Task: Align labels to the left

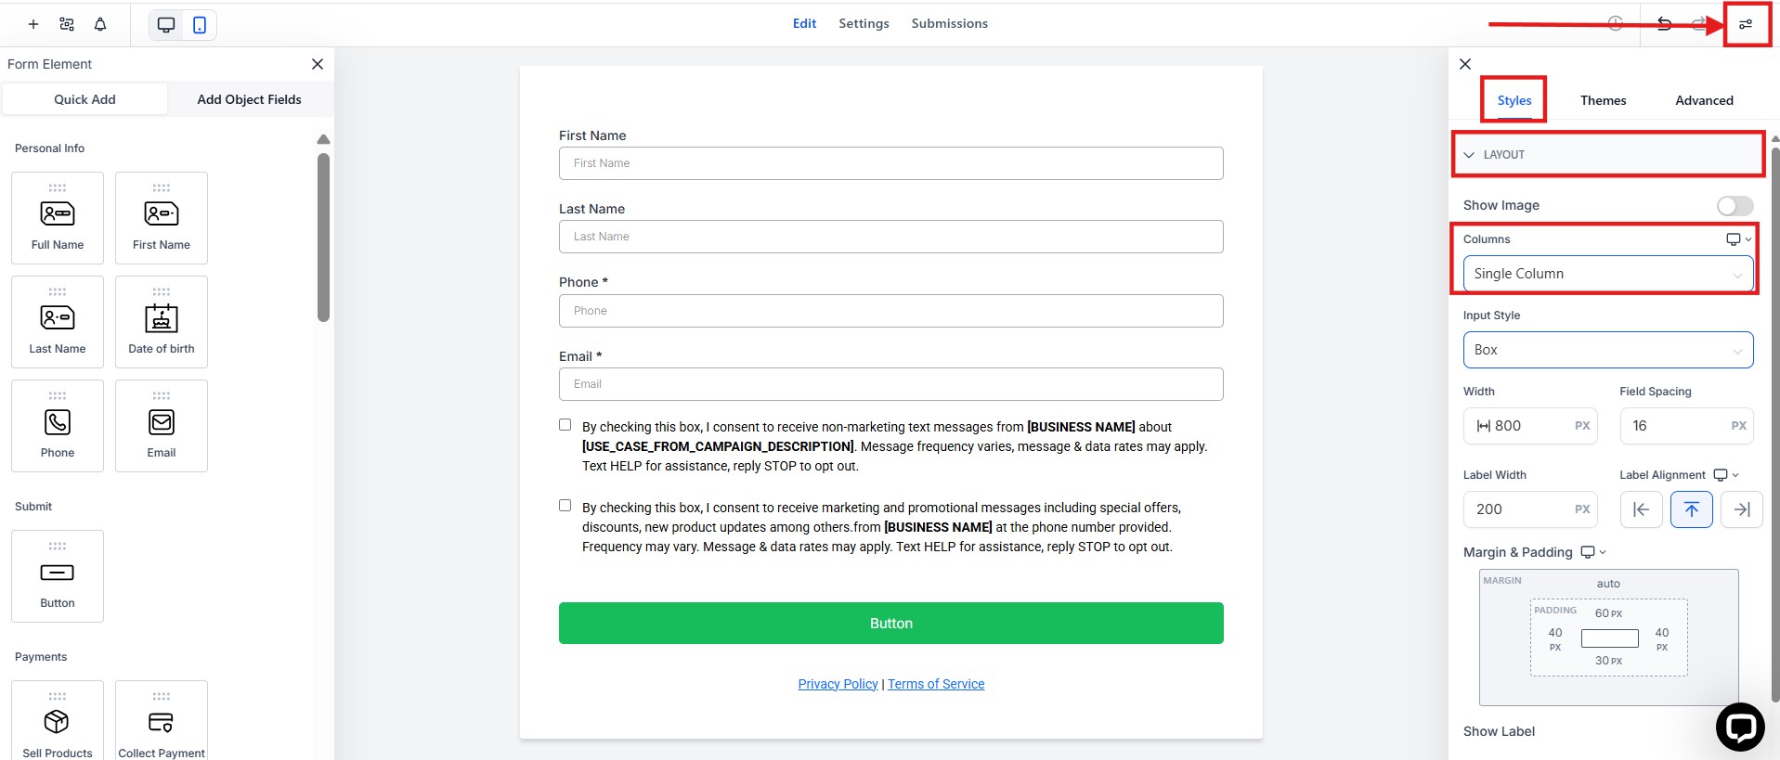Action: pyautogui.click(x=1641, y=509)
